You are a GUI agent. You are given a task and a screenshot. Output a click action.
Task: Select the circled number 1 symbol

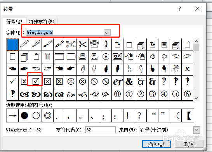[x=129, y=94]
